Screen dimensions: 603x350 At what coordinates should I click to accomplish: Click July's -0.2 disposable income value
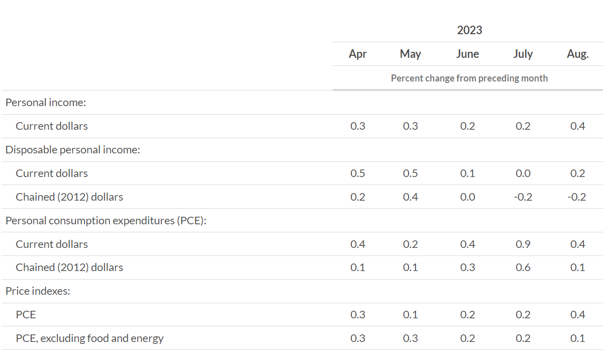pyautogui.click(x=523, y=197)
